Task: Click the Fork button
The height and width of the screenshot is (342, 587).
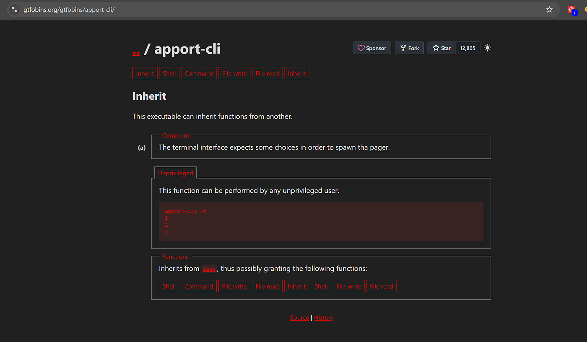Action: (410, 48)
